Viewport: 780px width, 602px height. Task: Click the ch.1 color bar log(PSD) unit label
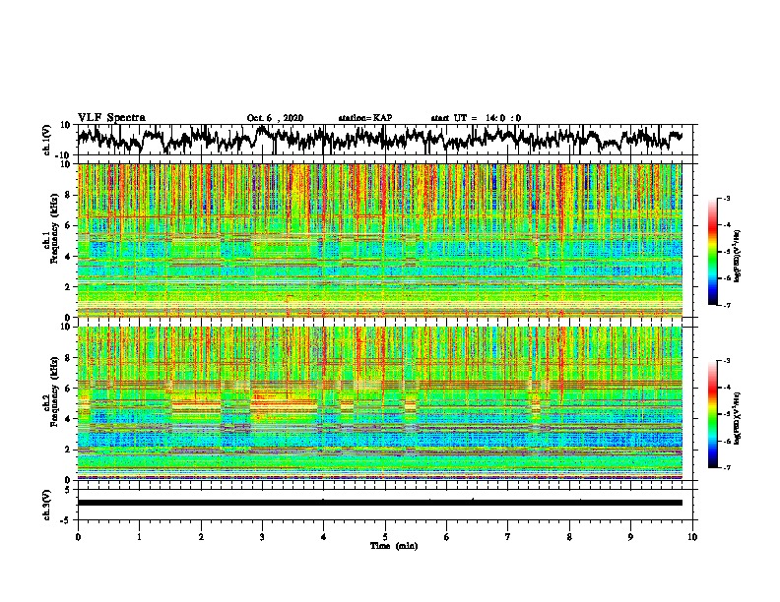point(737,257)
